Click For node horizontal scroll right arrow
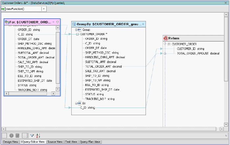Viewport: 230px width, 145px height. click(53, 93)
